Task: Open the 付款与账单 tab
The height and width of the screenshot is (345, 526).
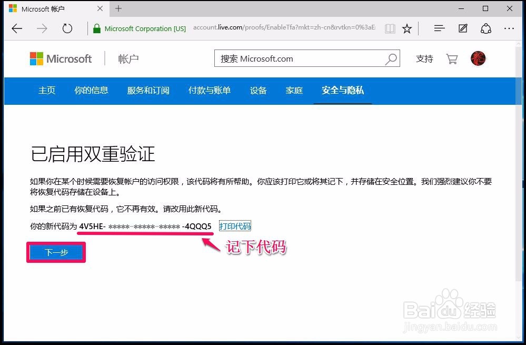Action: (210, 90)
